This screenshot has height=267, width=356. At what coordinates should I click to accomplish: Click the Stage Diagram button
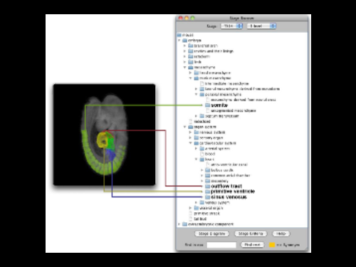point(211,234)
